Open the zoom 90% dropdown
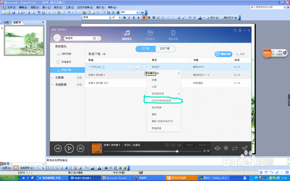The image size is (290, 181). [137, 12]
